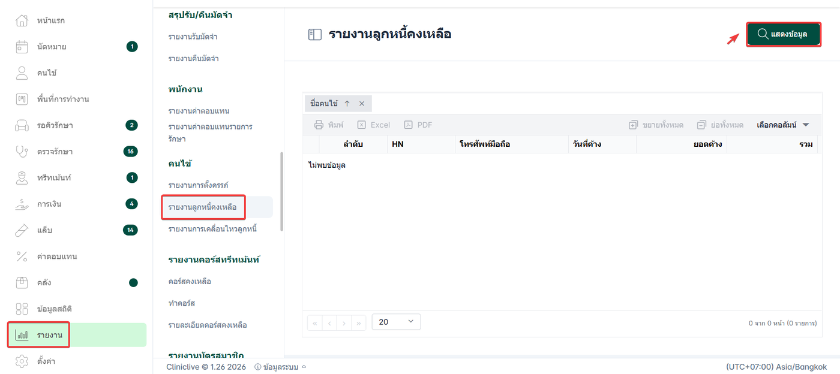The width and height of the screenshot is (840, 374).
Task: Open รายงานค่าตอบแทนรายการรักษา report
Action: 211,133
